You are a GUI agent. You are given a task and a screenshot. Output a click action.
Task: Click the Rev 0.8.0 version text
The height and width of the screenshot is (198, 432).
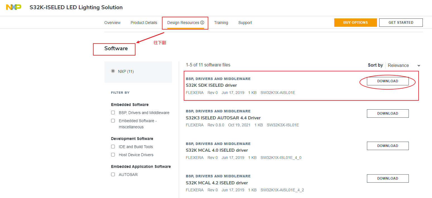click(x=216, y=125)
